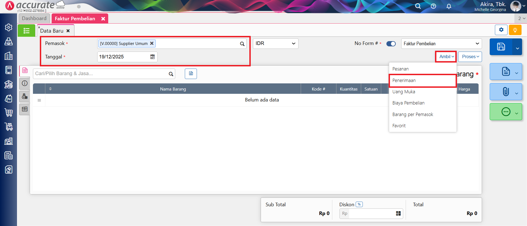Click the orange lightbulb icon
The width and height of the screenshot is (527, 226).
pos(515,30)
